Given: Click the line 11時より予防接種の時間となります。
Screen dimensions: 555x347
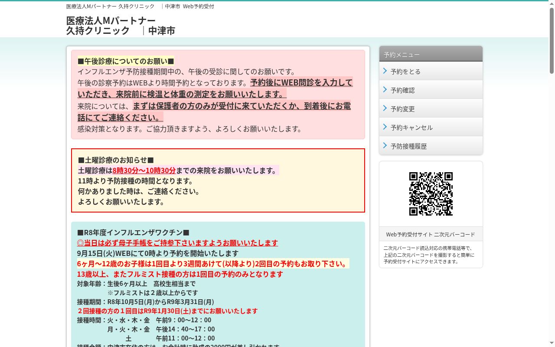Looking at the screenshot, I should [x=136, y=181].
